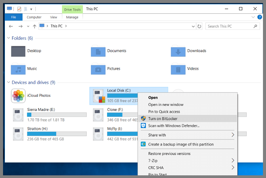Collapse the Folders (6) section

(9, 38)
